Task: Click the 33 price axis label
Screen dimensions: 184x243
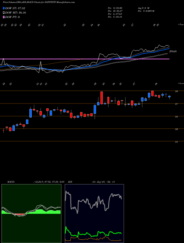Action: [x=176, y=129]
